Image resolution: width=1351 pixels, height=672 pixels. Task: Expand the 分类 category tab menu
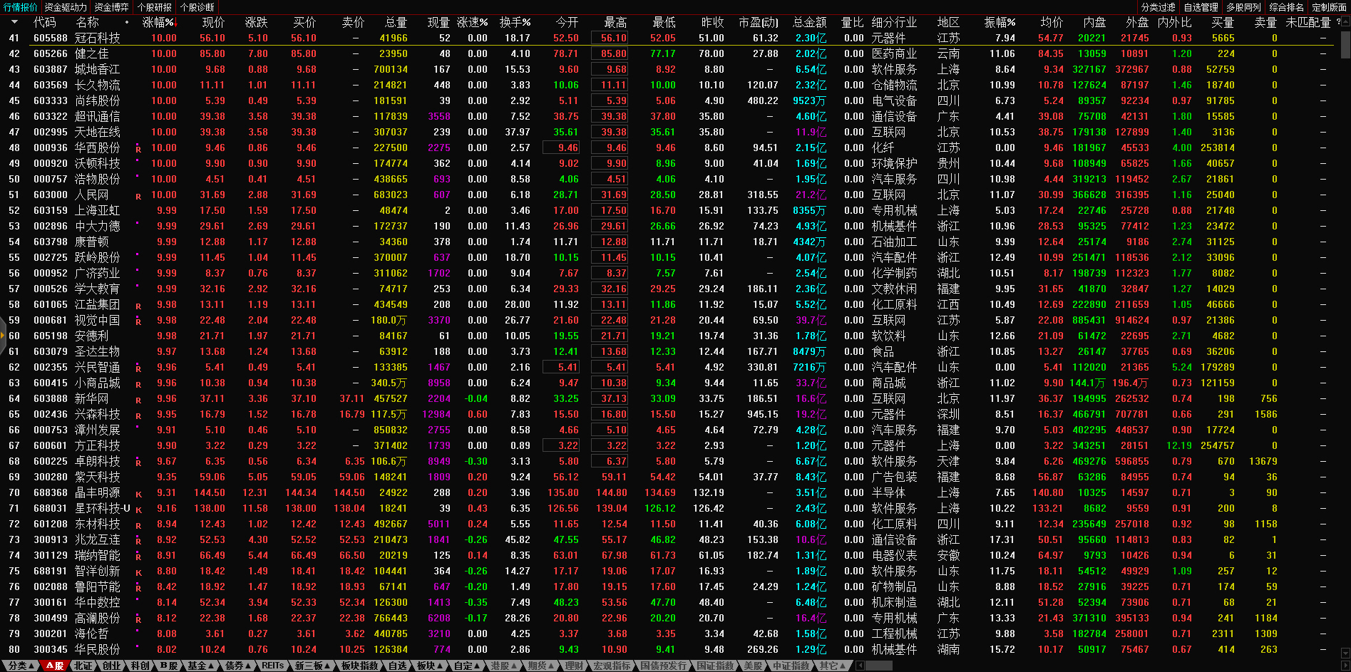point(21,666)
